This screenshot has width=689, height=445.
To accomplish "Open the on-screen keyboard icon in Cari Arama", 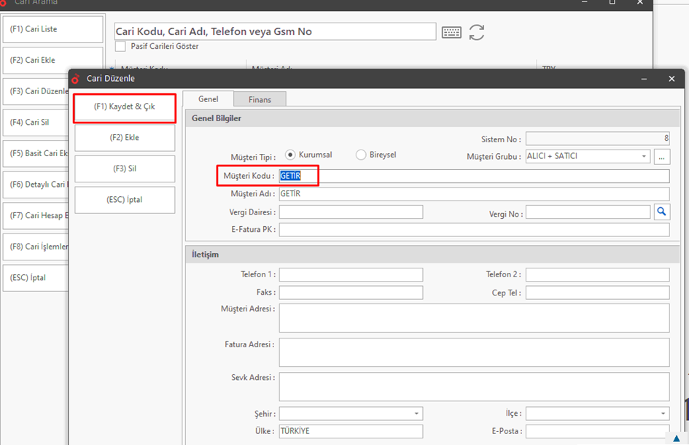I will pyautogui.click(x=451, y=32).
